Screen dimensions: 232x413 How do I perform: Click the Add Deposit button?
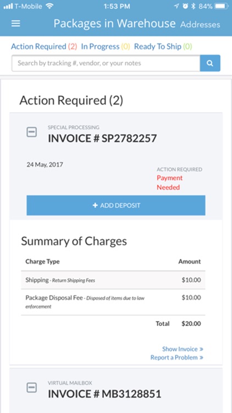(x=116, y=205)
